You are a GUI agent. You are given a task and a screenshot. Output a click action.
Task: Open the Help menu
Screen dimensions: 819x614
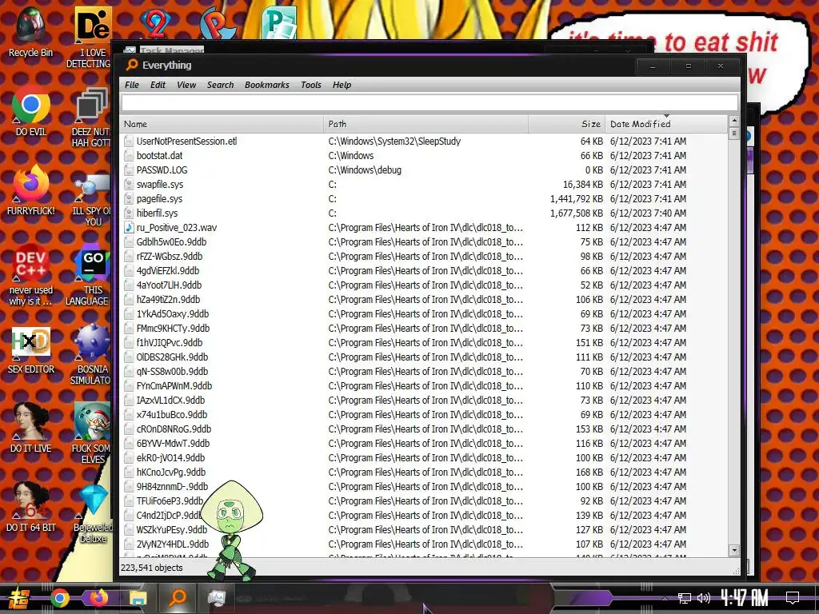click(342, 85)
